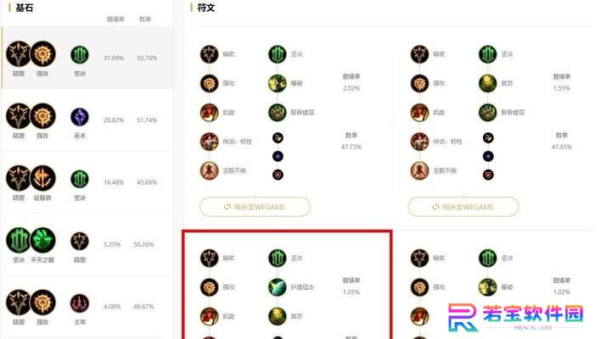Click the 护盾猛击 Shield Bash rune icon
The image size is (601, 339).
277,287
